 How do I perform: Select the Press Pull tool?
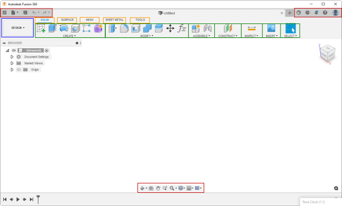point(113,28)
